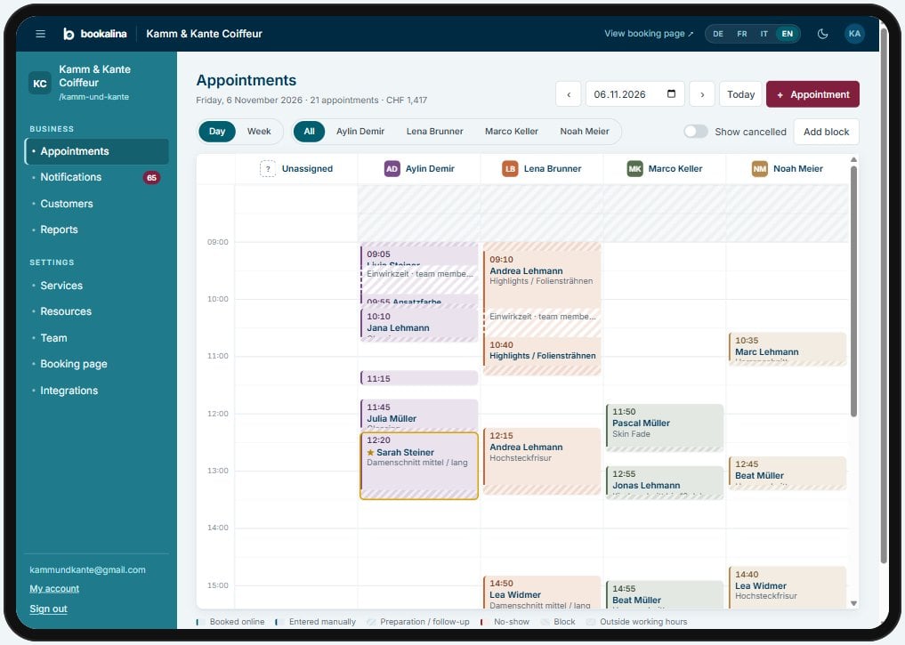
Task: Open Andrea Lehmann 12:15 Hochsteckfrisur
Action: (x=542, y=461)
